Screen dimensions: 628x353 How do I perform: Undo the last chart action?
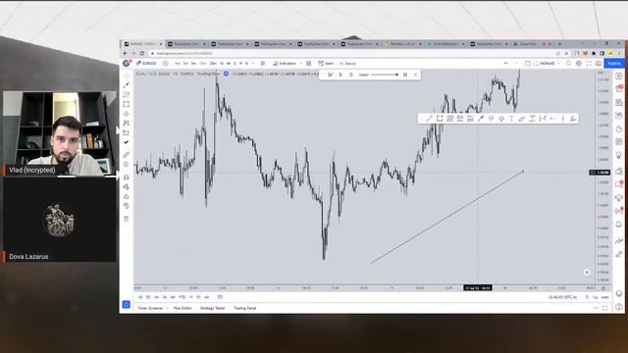(x=506, y=63)
